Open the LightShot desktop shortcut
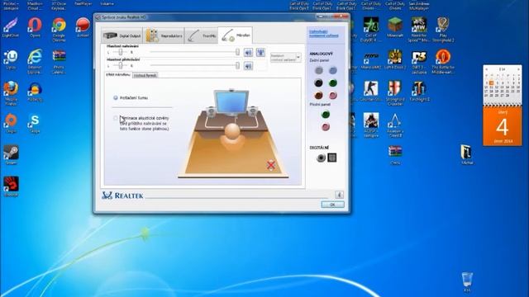This screenshot has width=529, height=297. [11, 27]
